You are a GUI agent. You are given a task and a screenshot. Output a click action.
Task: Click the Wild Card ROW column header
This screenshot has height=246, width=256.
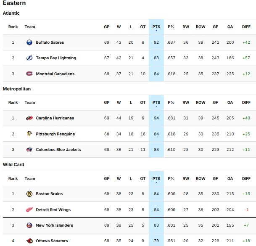point(201,178)
